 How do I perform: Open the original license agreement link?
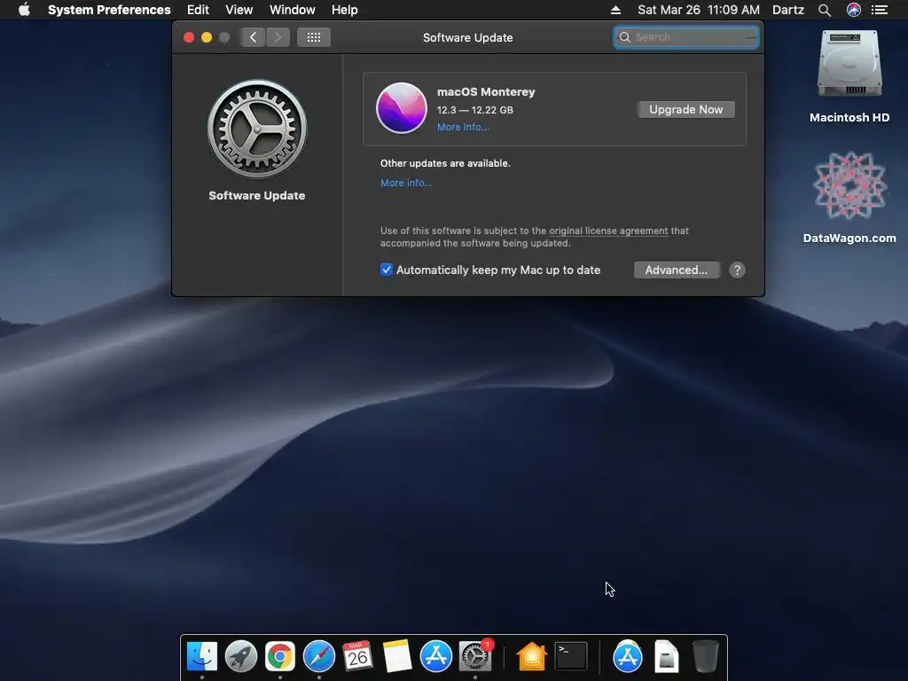(x=608, y=231)
